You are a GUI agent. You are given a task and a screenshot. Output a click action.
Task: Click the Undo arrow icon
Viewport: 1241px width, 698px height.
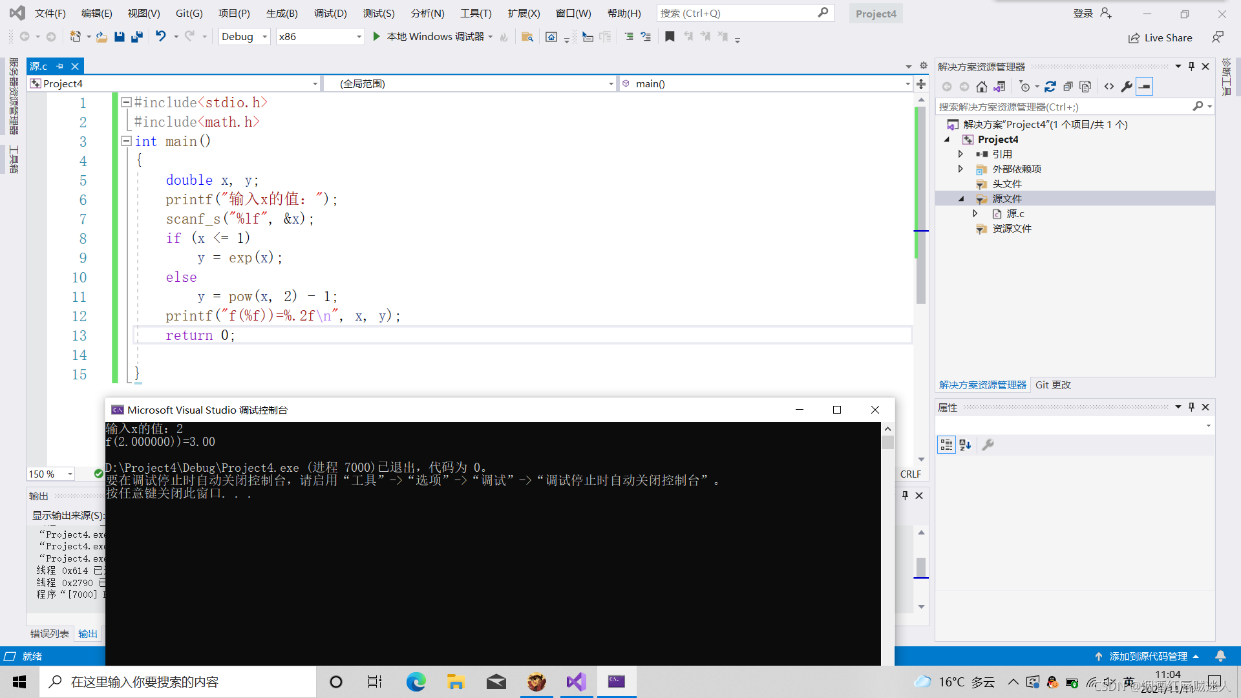pos(160,37)
